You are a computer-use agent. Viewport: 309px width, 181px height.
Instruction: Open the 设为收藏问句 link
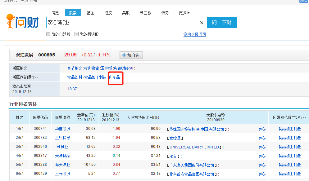(x=194, y=34)
